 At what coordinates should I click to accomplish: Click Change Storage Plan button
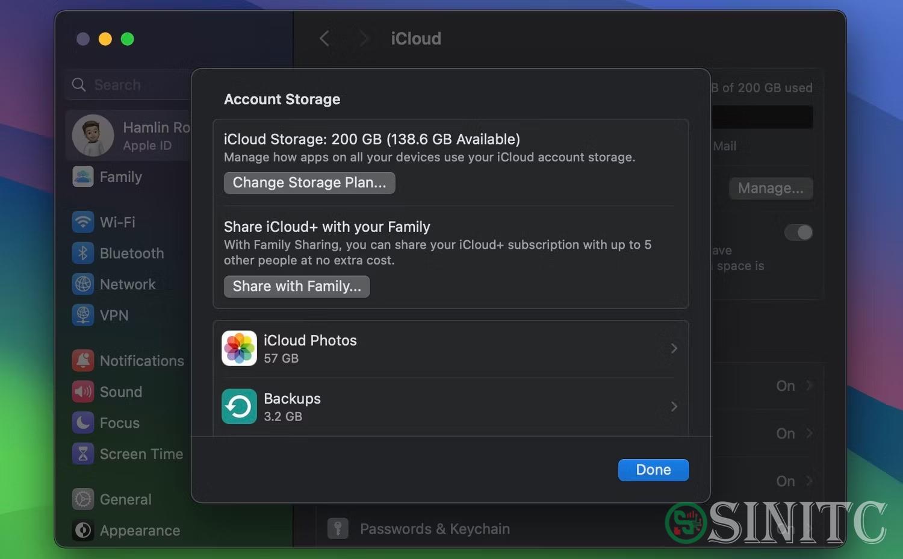point(309,183)
